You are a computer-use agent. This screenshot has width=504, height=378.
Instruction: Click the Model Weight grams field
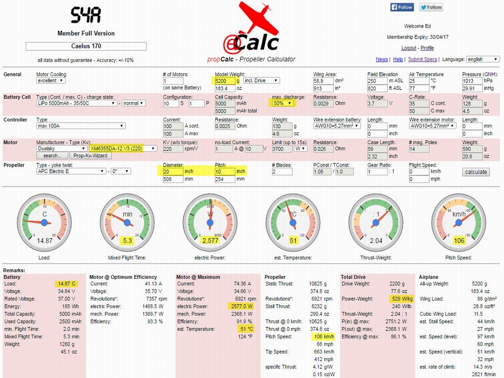(x=225, y=81)
